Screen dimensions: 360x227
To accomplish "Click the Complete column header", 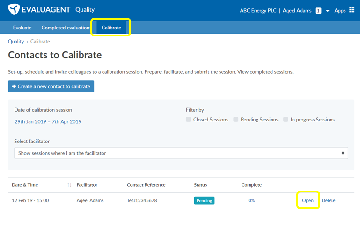I will (251, 185).
